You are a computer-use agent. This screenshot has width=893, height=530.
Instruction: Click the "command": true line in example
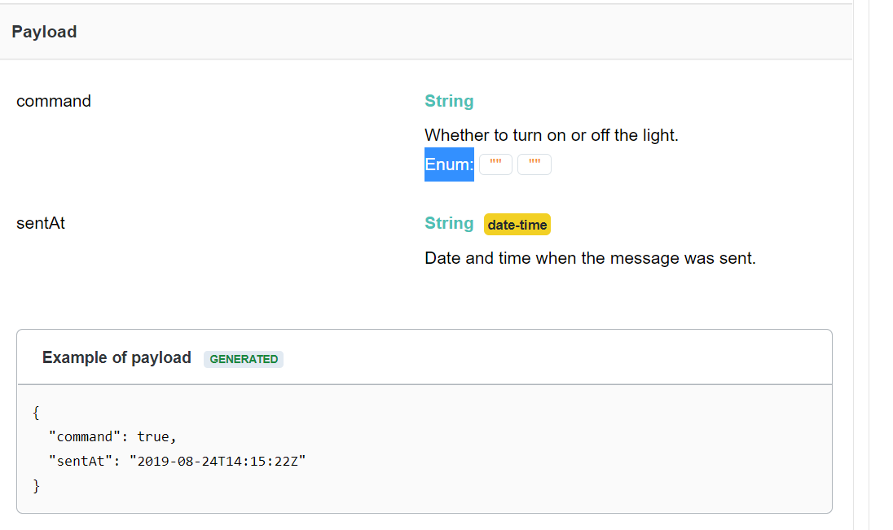tap(112, 436)
